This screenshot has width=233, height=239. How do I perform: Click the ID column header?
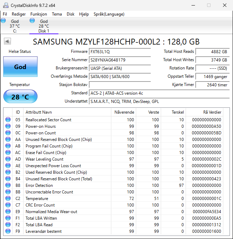click(x=18, y=112)
